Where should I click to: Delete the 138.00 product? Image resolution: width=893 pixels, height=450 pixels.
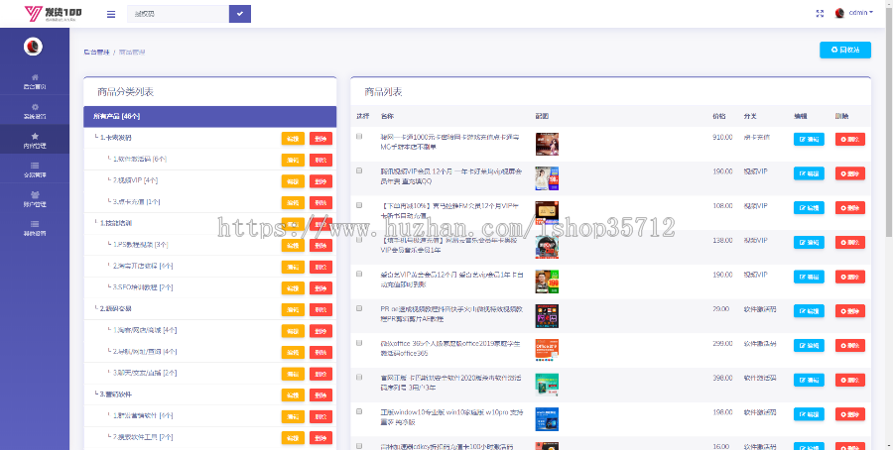[850, 243]
